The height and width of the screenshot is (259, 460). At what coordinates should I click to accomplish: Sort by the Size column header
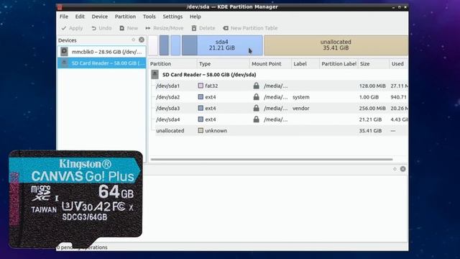pos(374,64)
